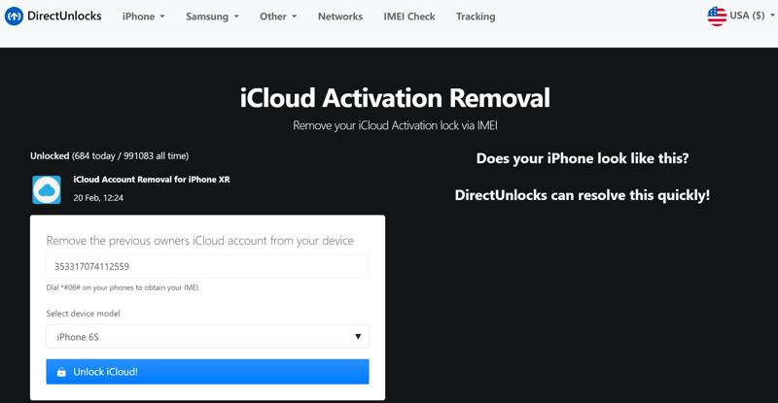Click 'DirectUnlocks can resolve this quickly!' text

583,195
